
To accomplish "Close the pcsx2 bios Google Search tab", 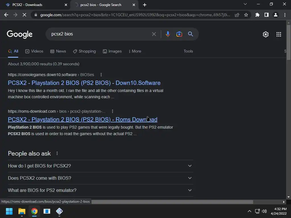I will (x=134, y=5).
